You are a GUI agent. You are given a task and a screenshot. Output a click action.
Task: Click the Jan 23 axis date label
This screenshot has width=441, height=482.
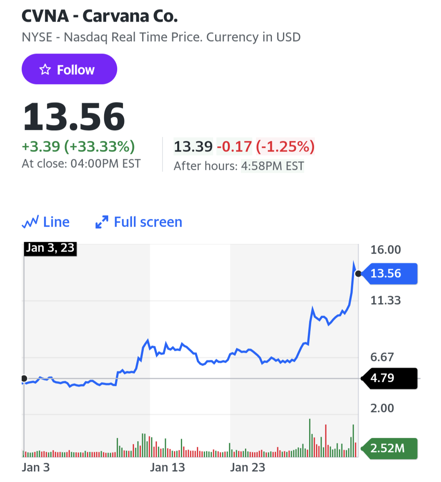[x=247, y=468]
